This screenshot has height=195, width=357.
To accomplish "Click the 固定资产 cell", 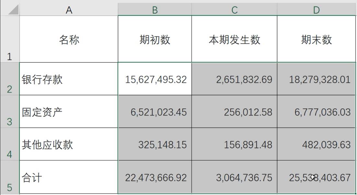I will [x=69, y=111].
